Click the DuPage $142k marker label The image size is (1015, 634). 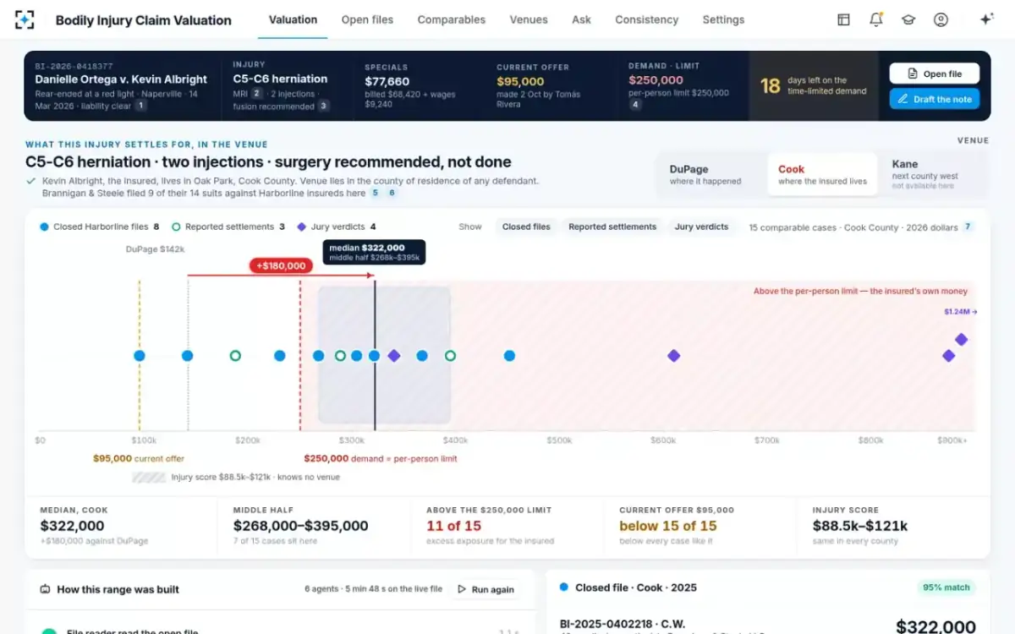(x=156, y=249)
